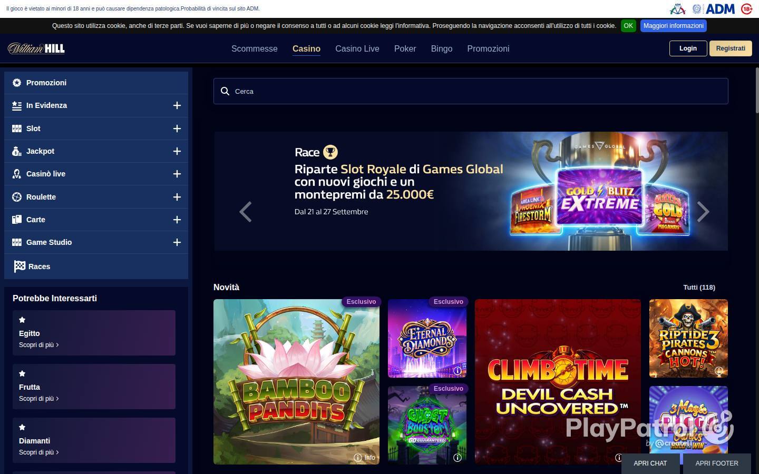Expand the Roulette category
Screen dimensions: 759x474
(x=177, y=197)
